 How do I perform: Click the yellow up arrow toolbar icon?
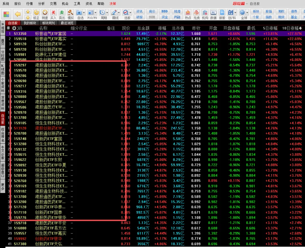coord(28,12)
